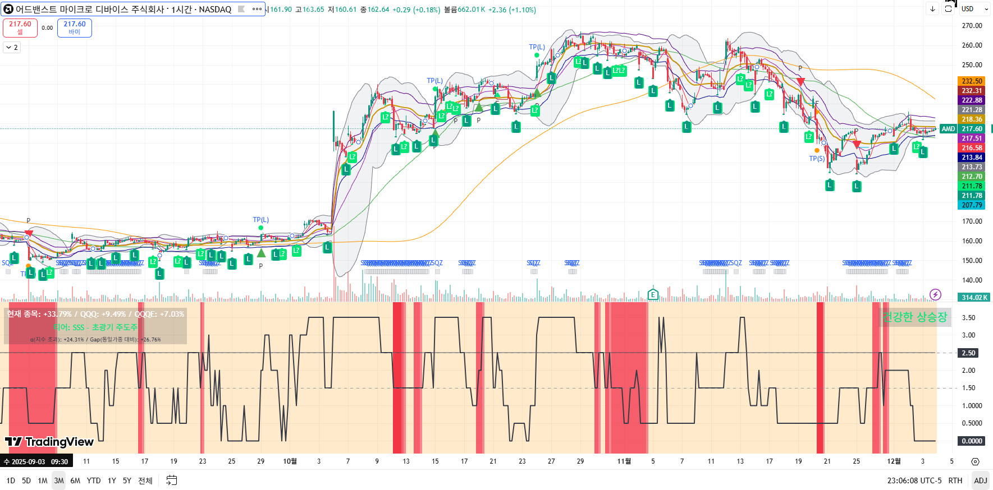
Task: Select the 1M time range
Action: [x=43, y=480]
